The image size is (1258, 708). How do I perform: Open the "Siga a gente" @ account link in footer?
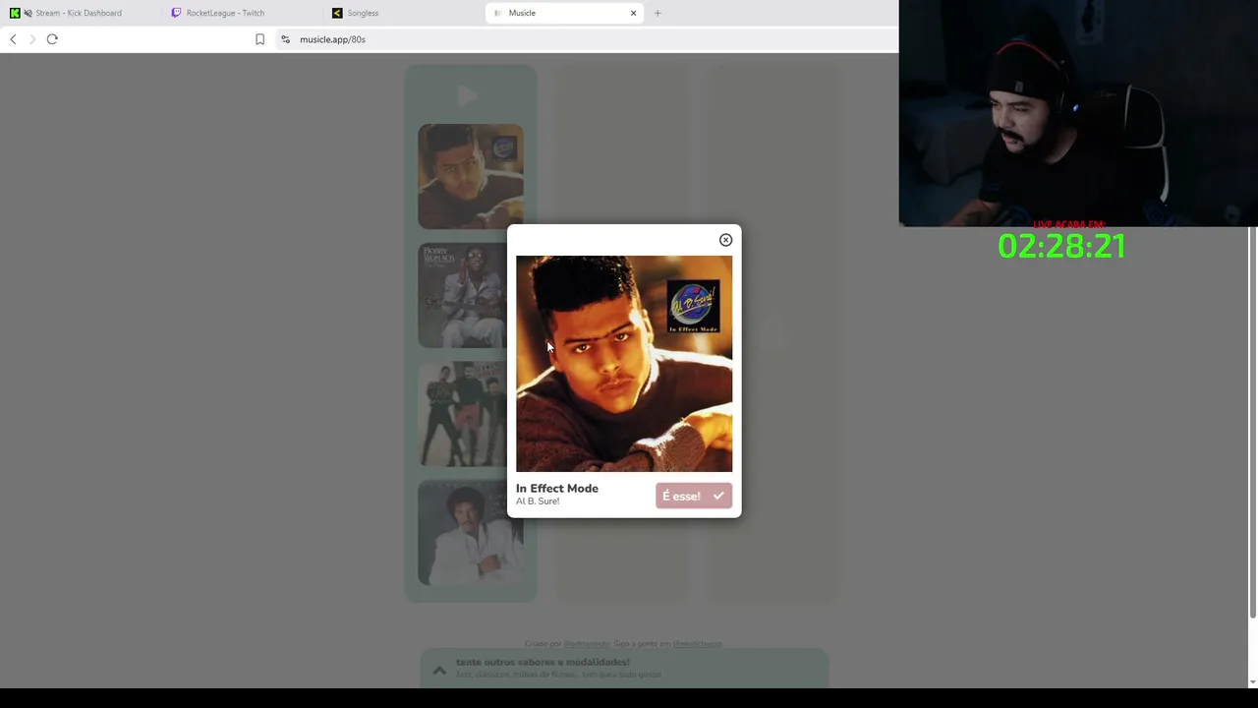[697, 644]
